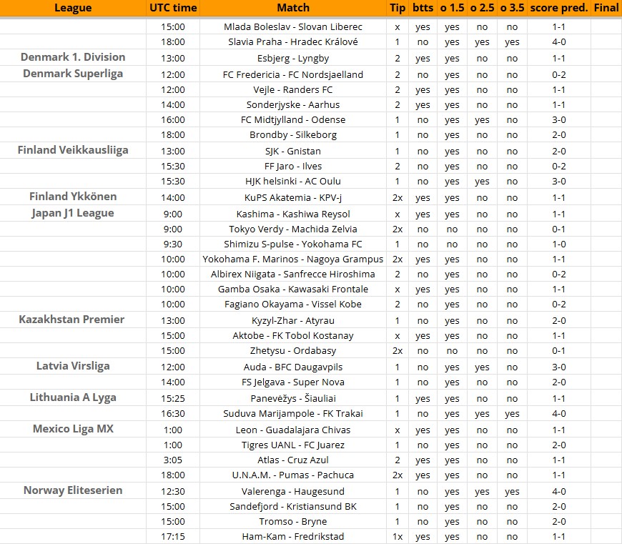Click the UTC time column header
Image resolution: width=622 pixels, height=544 pixels.
click(x=173, y=8)
